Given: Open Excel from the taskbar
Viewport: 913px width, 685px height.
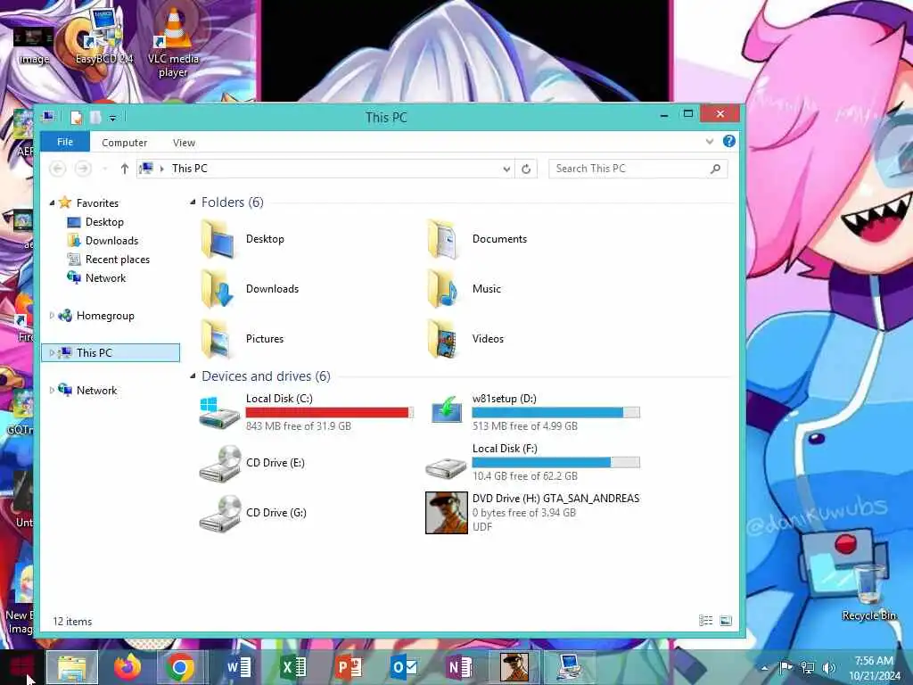Looking at the screenshot, I should click(x=293, y=667).
